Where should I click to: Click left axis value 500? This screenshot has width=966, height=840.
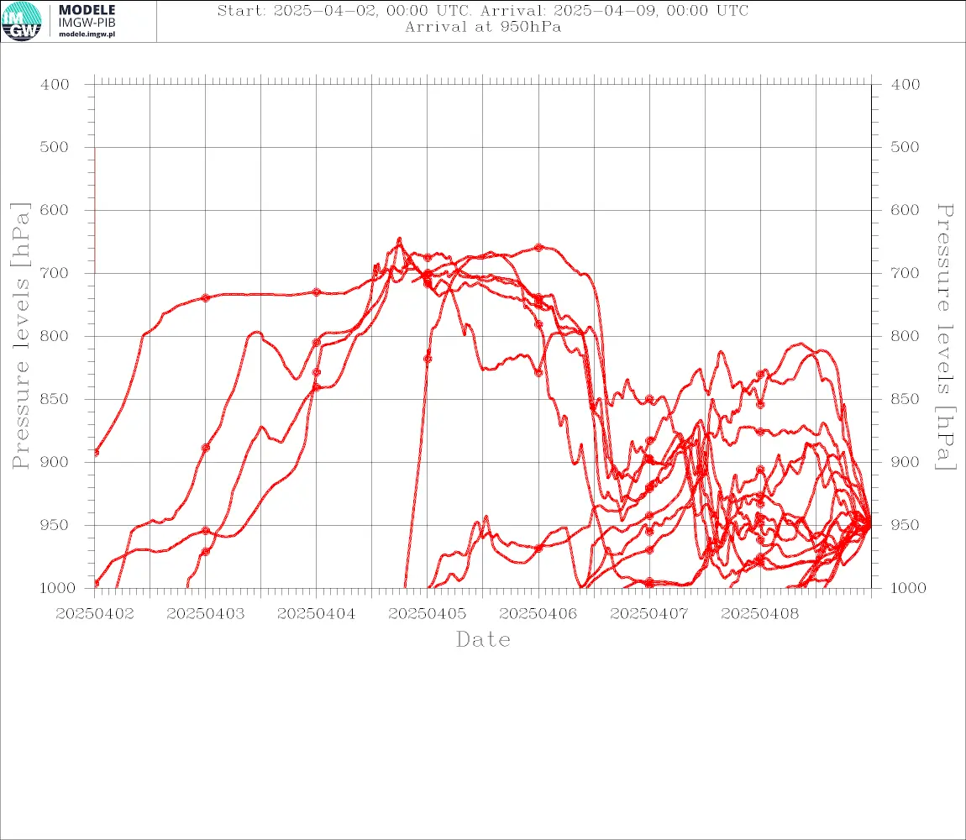point(55,147)
